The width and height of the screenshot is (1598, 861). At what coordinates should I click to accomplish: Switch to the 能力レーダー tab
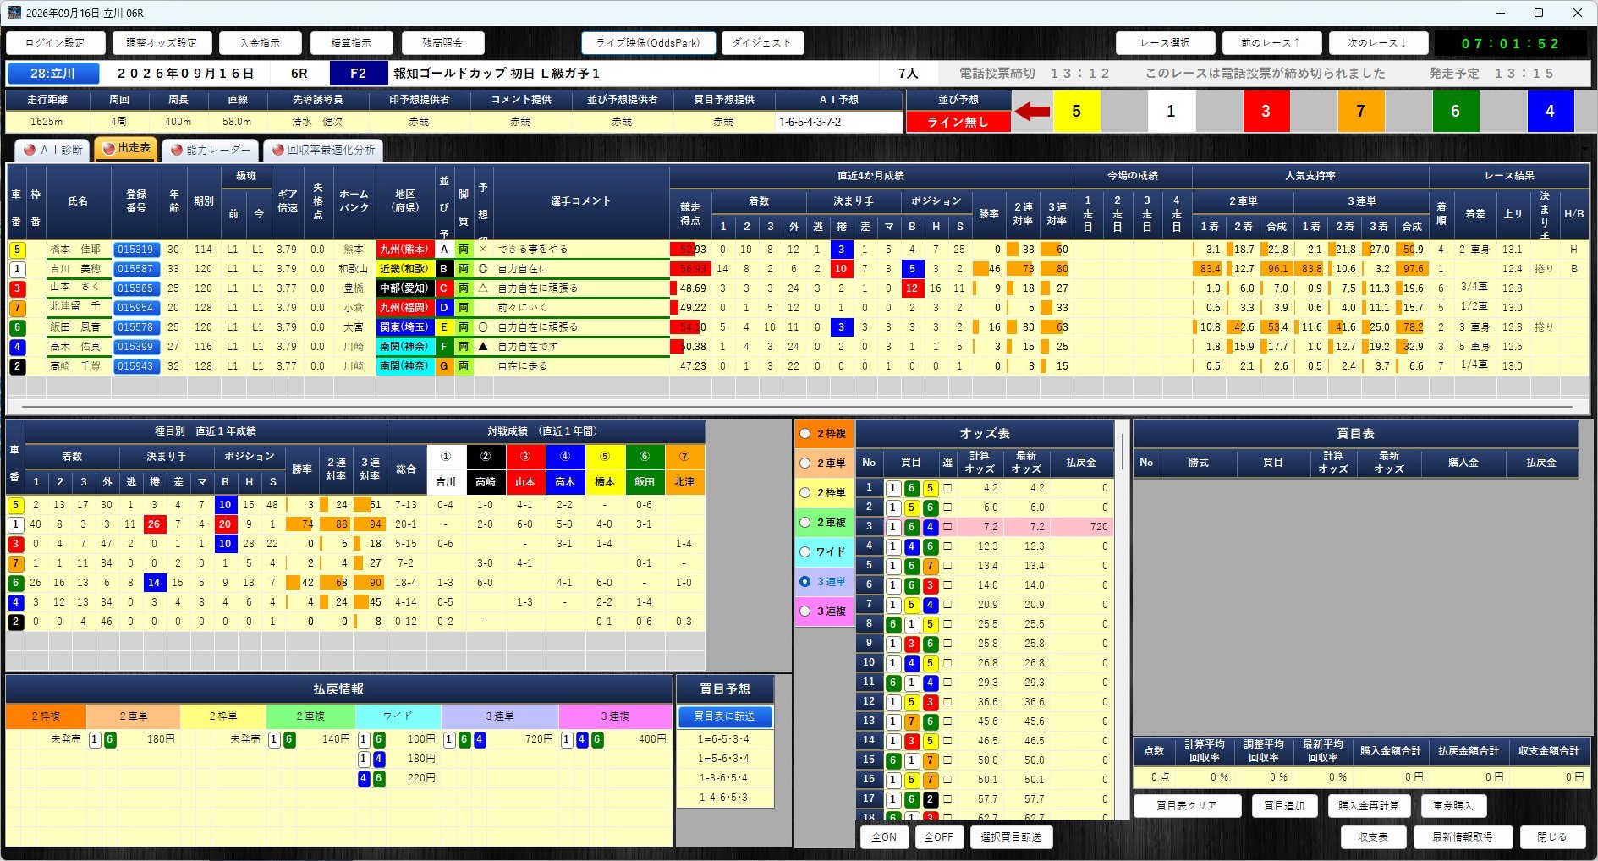point(210,150)
